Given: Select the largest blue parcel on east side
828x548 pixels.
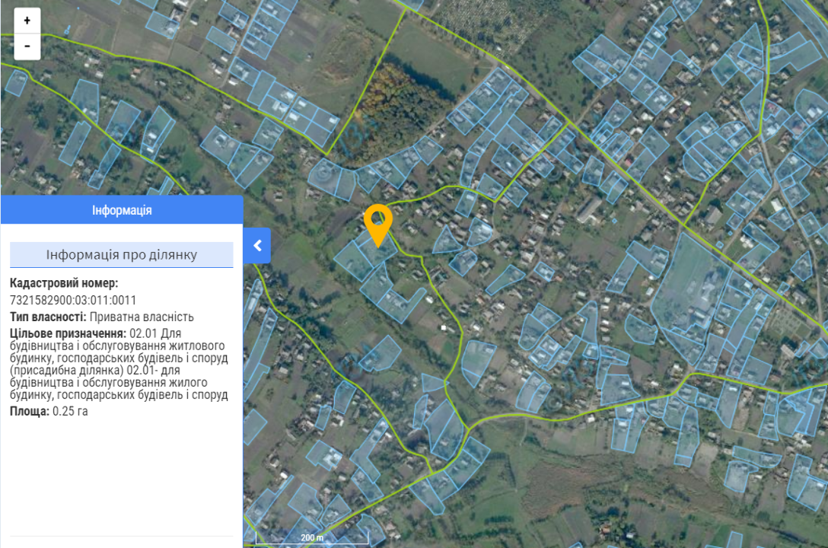Looking at the screenshot, I should tap(690, 285).
